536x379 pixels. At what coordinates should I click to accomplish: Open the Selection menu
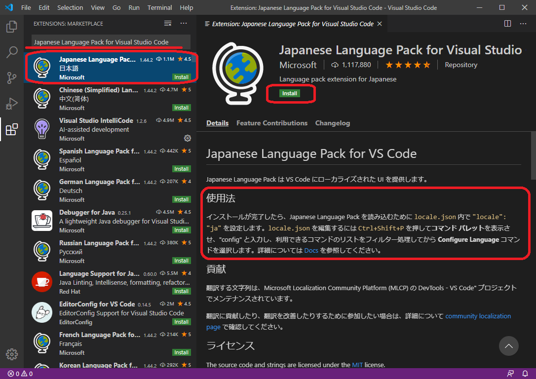click(70, 7)
